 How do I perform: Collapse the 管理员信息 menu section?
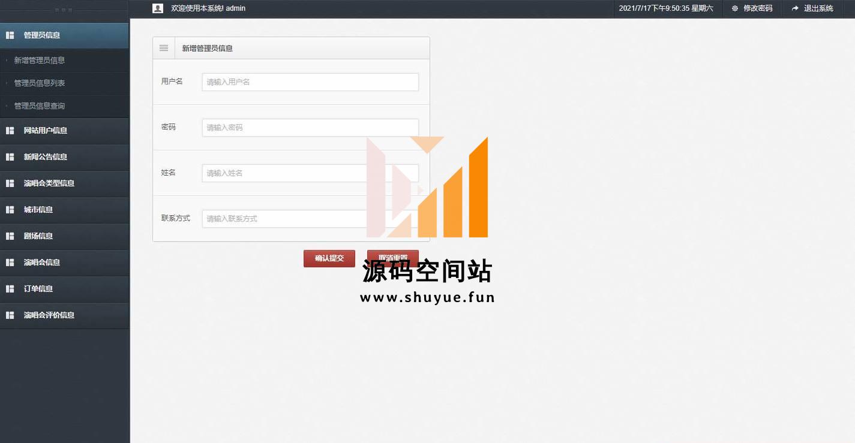(x=64, y=35)
